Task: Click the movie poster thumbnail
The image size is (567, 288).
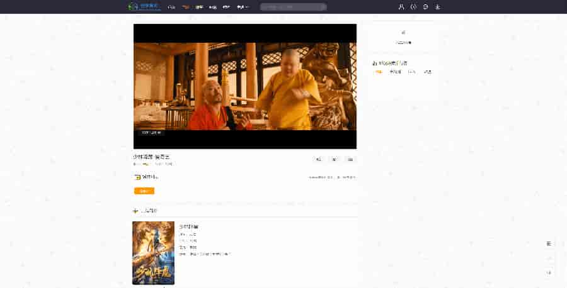Action: 153,253
